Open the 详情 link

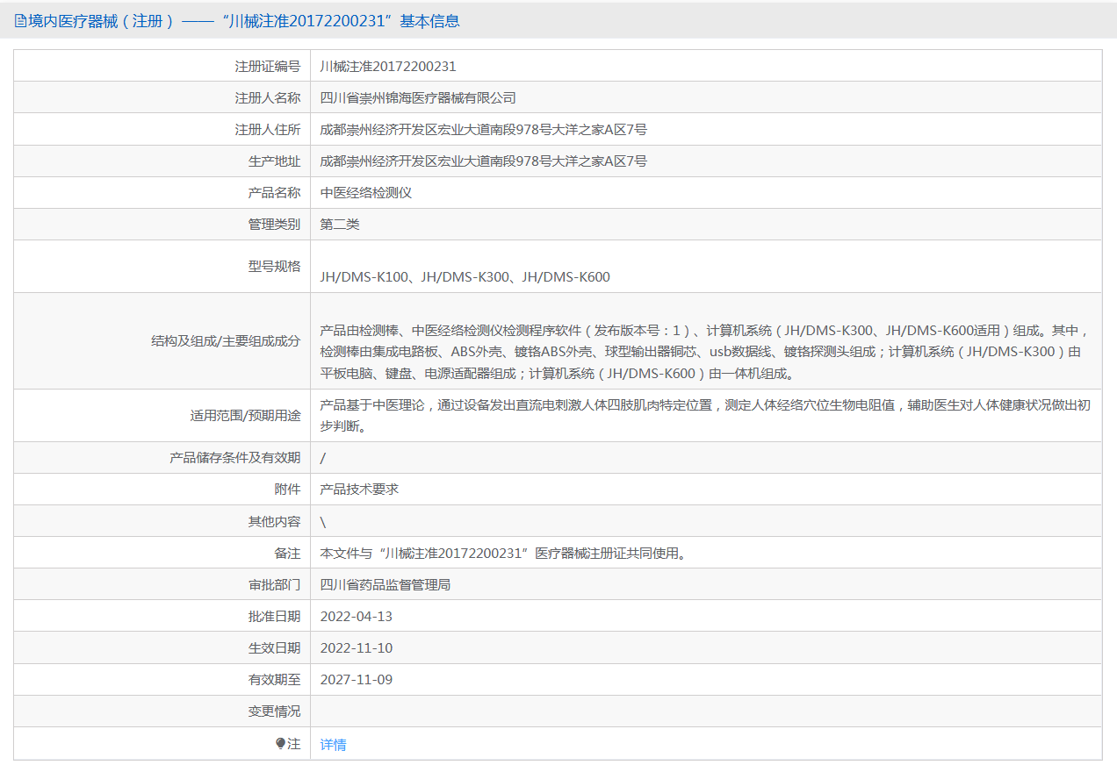(333, 744)
